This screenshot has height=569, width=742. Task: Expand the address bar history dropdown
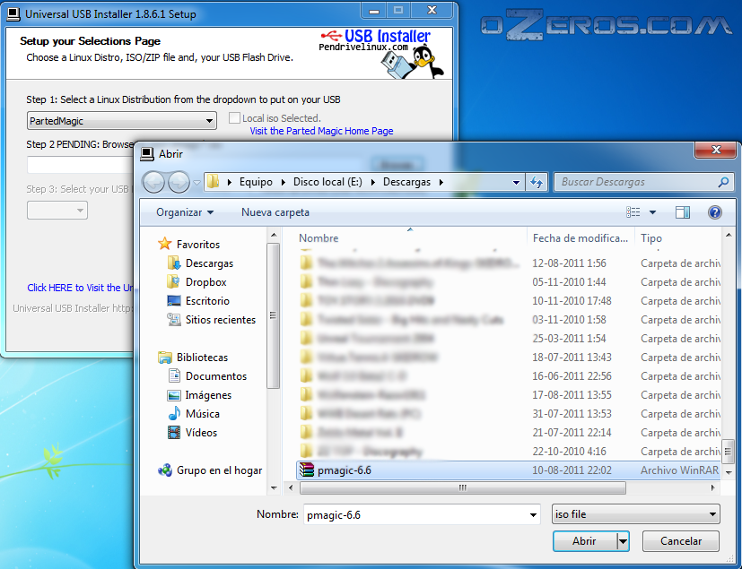[516, 182]
